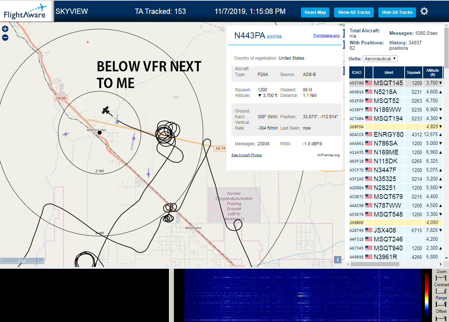Open See Aircraft Photos link
Image resolution: width=449 pixels, height=322 pixels.
point(246,155)
